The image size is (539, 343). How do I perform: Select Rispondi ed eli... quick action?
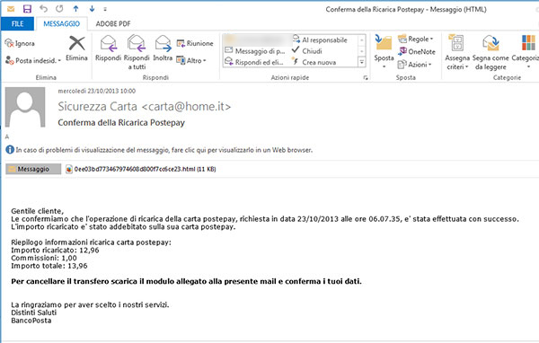click(254, 62)
